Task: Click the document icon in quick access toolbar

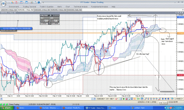Action: (x=35, y=2)
